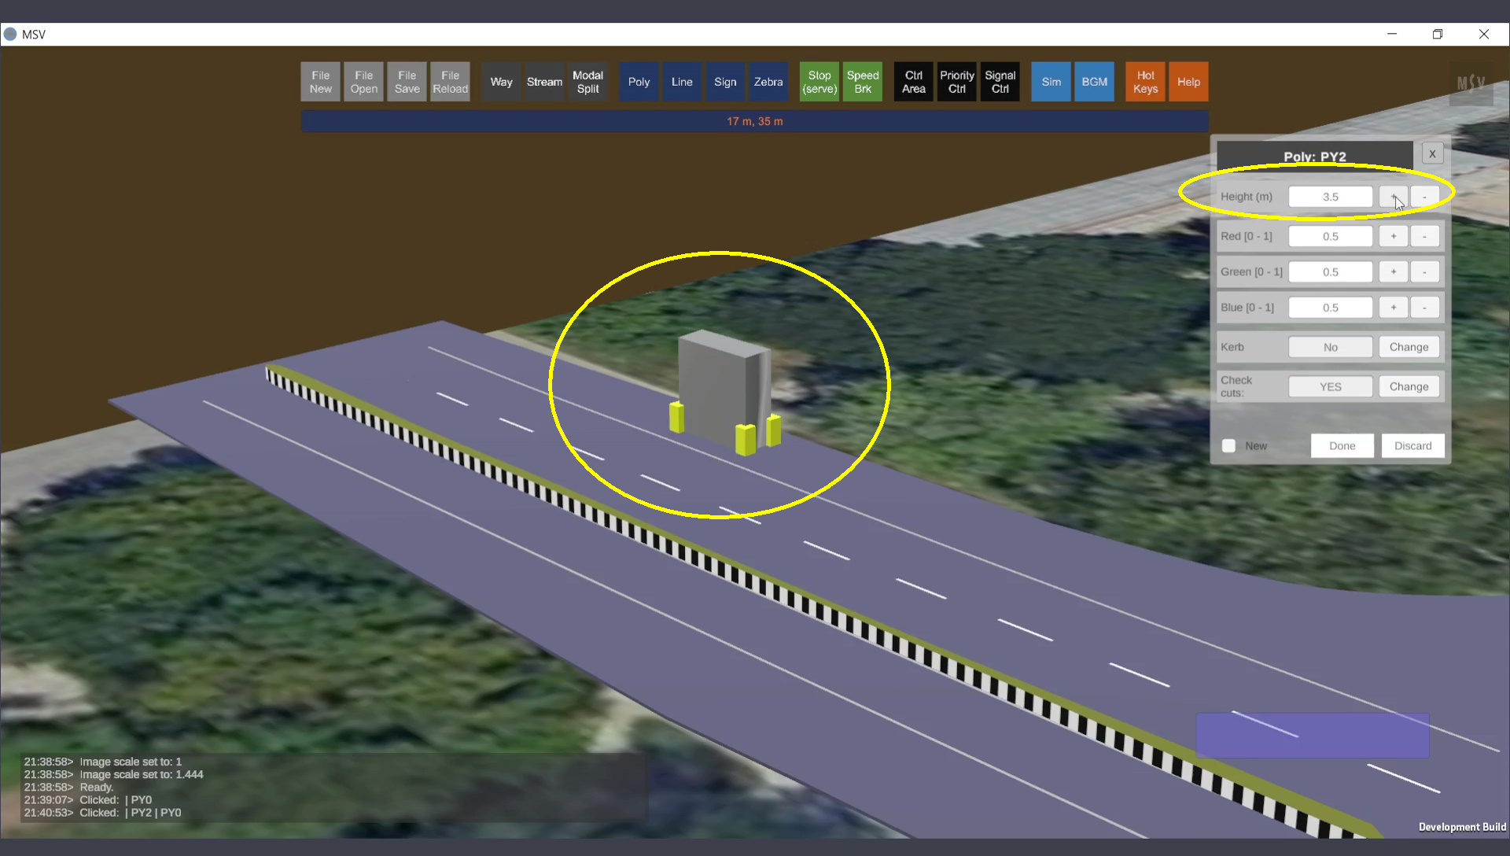Change the Kerb setting
Viewport: 1510px width, 856px height.
click(x=1409, y=347)
